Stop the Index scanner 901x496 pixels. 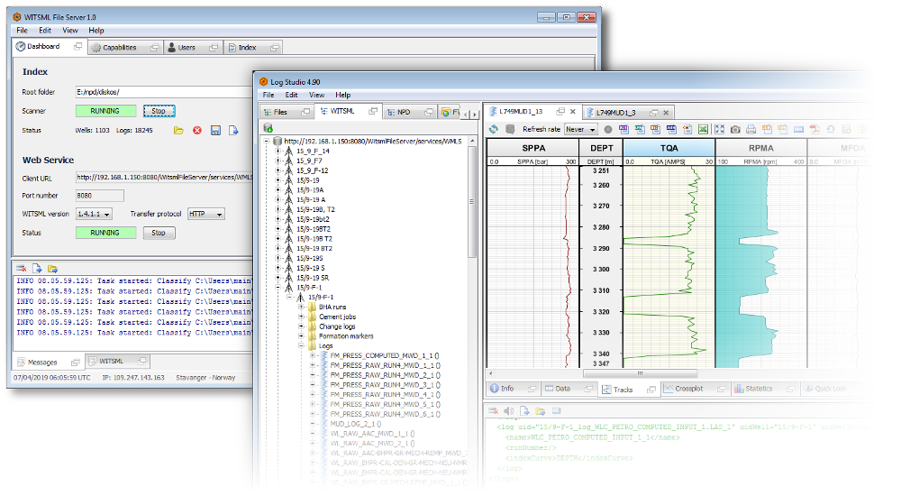tap(159, 111)
